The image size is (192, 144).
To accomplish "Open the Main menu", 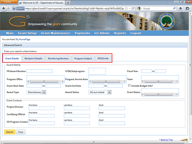I will (x=10, y=33).
